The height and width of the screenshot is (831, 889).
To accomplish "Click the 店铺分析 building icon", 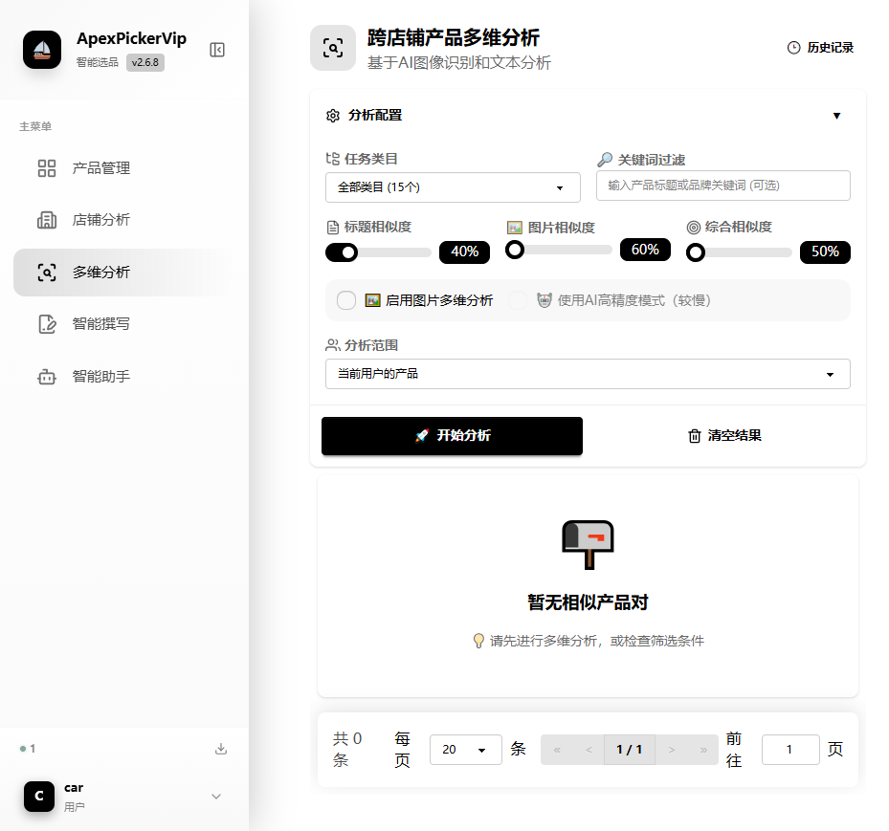I will pos(47,220).
